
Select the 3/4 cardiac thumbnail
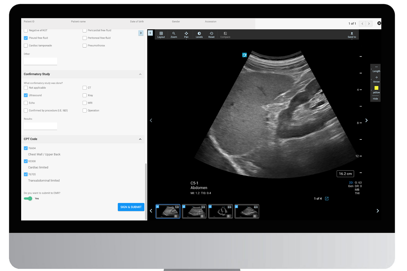click(220, 211)
